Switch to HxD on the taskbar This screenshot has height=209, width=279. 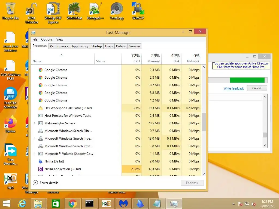(x=106, y=204)
